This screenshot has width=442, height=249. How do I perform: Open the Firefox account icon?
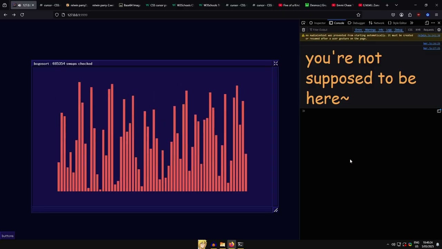[x=401, y=15]
